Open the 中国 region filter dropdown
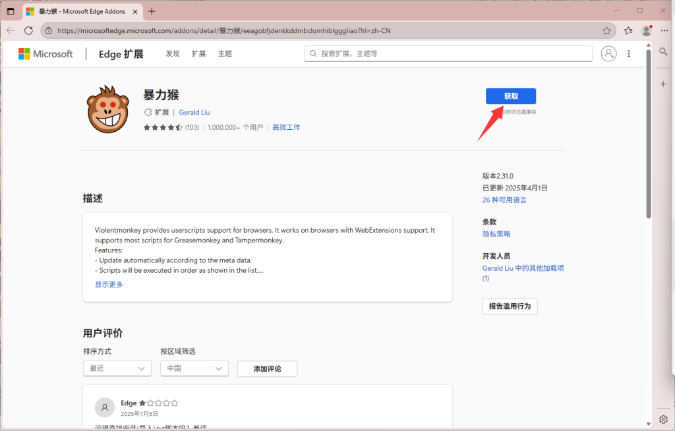This screenshot has width=675, height=431. [x=194, y=368]
